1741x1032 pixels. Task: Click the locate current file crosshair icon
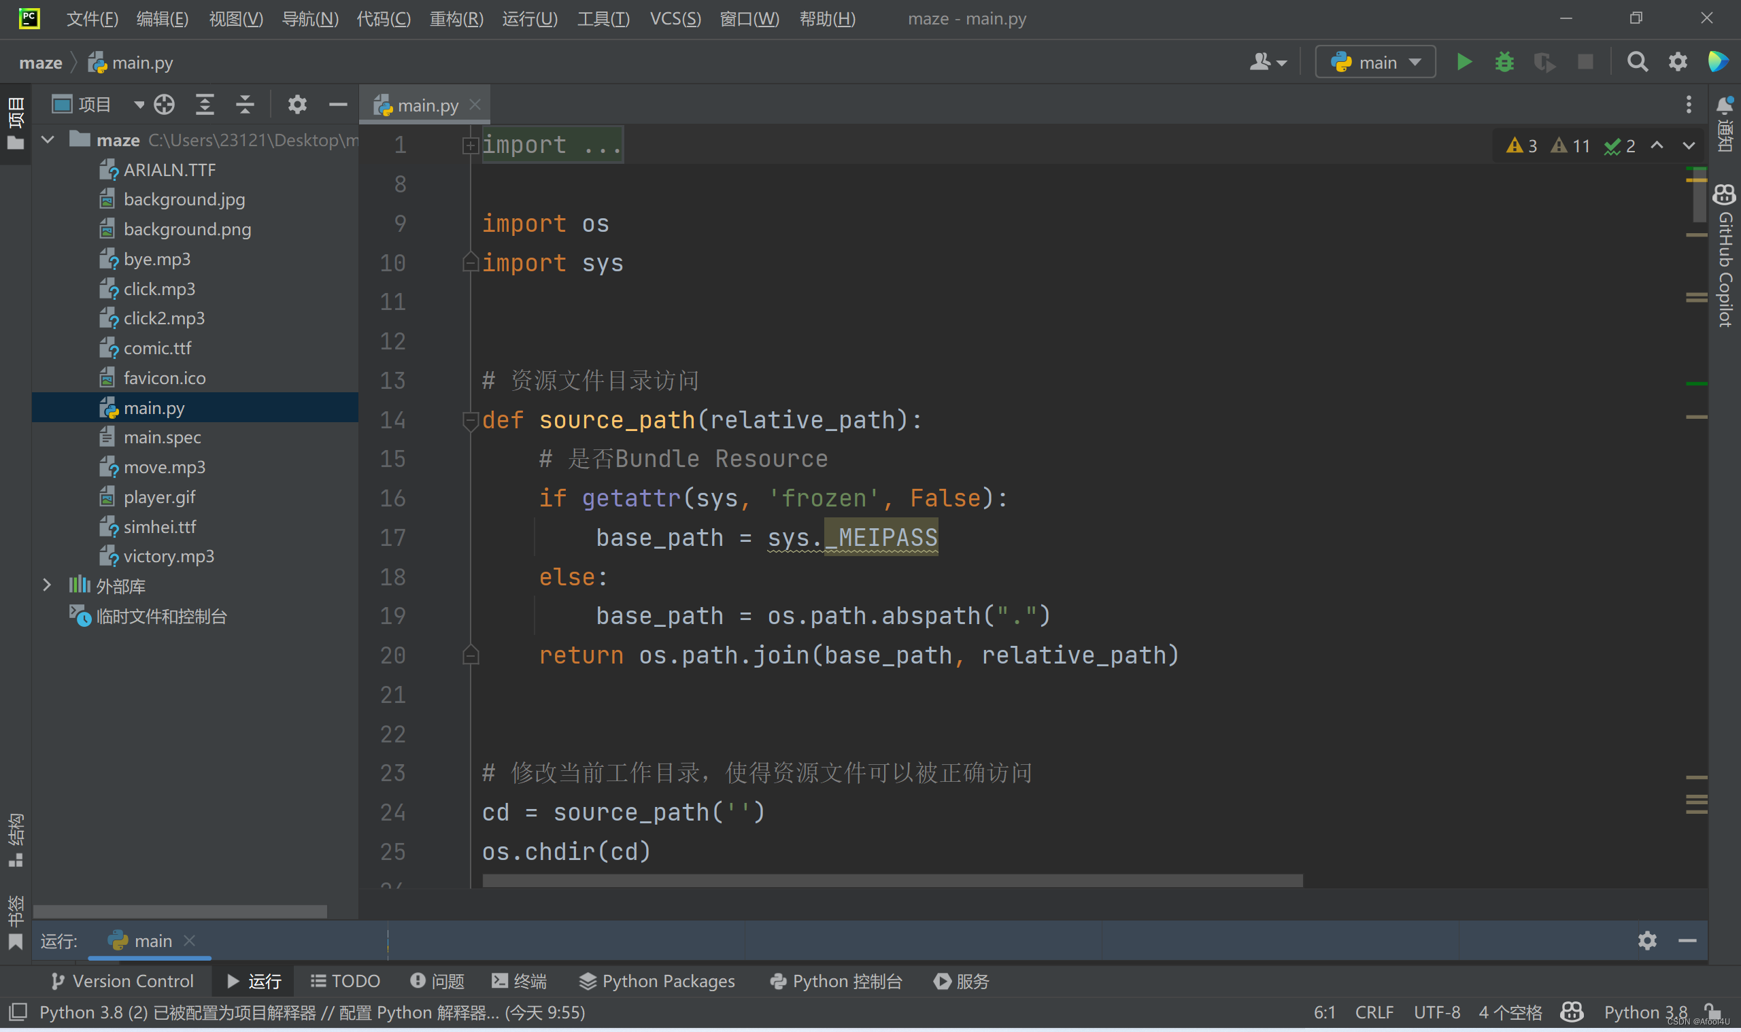[x=164, y=105]
